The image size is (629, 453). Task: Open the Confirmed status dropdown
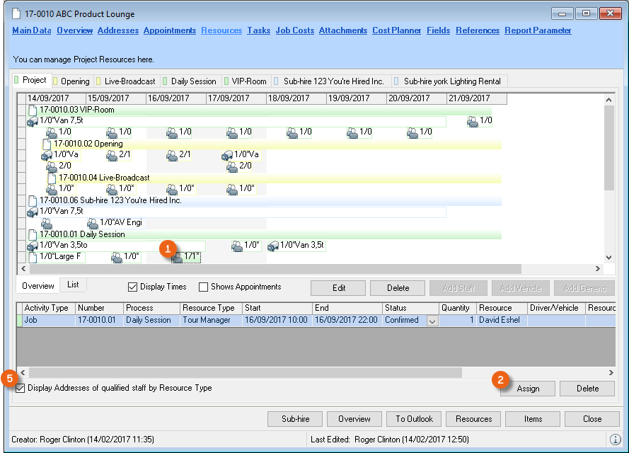pyautogui.click(x=432, y=321)
